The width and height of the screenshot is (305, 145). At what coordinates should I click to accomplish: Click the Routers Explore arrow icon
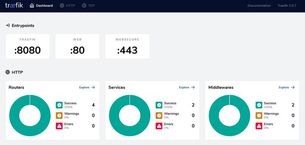[x=93, y=88]
